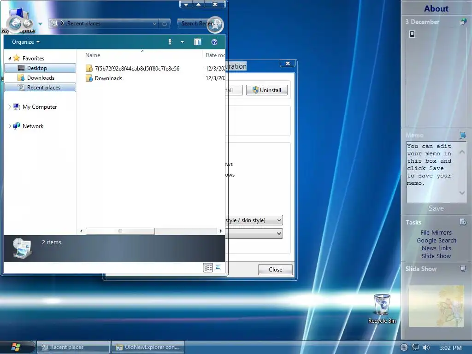Show hidden tray icons round button
Viewport: 472px width, 354px height.
(404, 348)
